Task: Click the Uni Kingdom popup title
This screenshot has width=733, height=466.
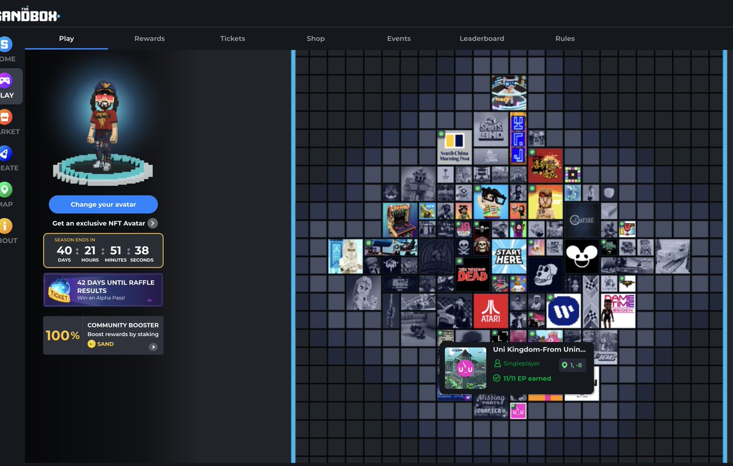Action: coord(539,349)
